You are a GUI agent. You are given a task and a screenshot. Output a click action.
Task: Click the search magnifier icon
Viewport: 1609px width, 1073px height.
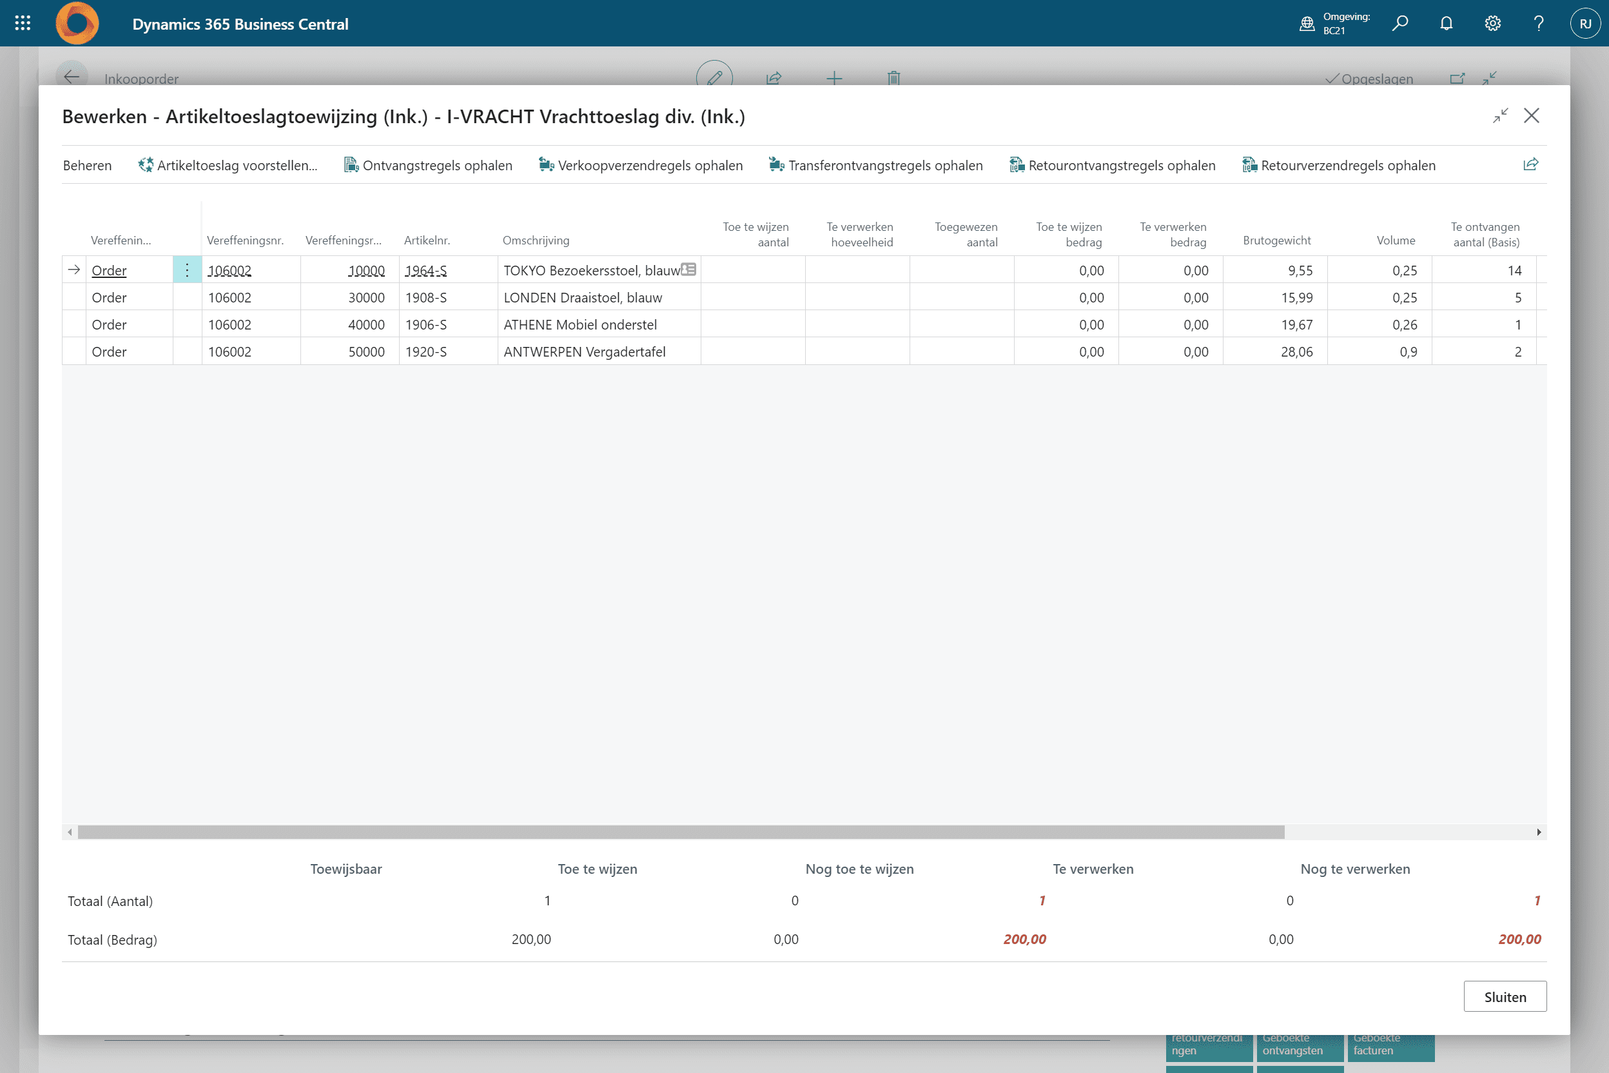click(x=1399, y=23)
